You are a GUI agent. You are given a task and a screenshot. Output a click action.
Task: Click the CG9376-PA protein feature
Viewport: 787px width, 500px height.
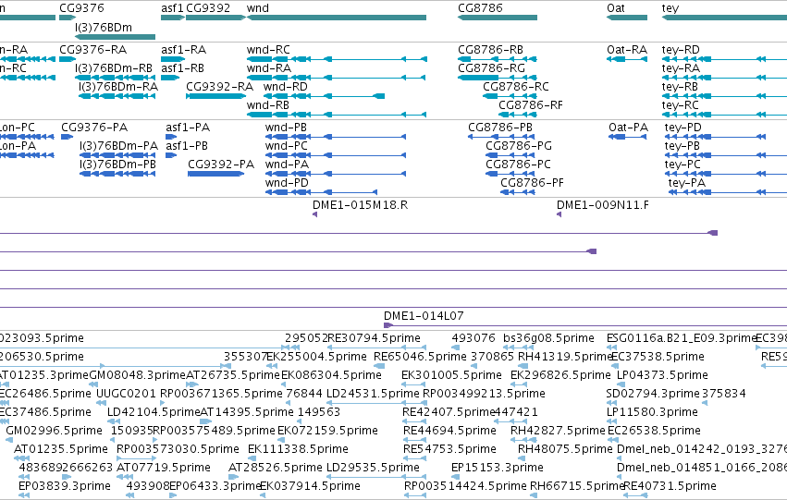68,137
